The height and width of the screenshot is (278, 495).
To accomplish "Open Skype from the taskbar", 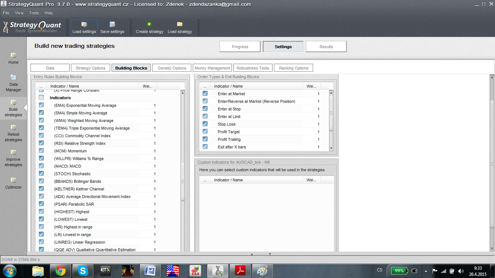I will (x=83, y=271).
